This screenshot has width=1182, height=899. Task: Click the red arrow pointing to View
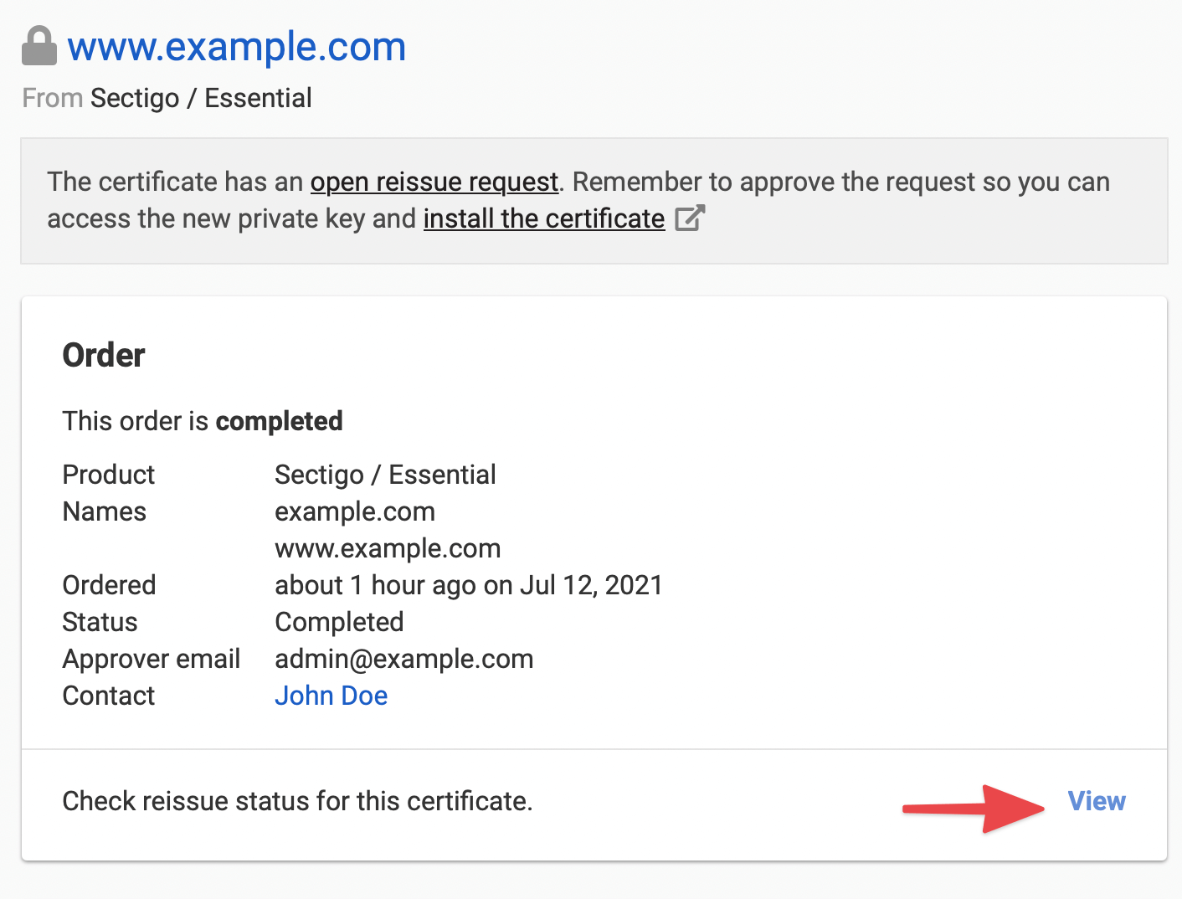[x=974, y=808]
